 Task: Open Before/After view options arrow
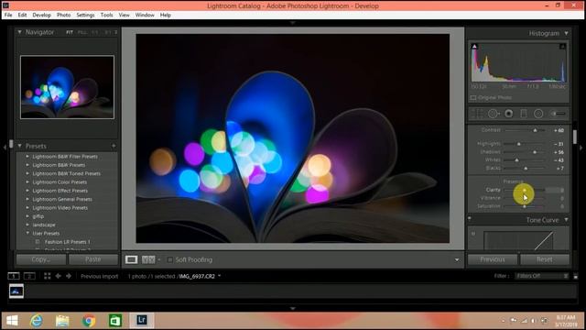coord(159,259)
